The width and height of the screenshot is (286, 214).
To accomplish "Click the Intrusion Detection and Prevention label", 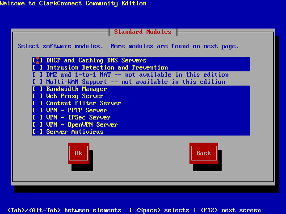I will point(107,67).
